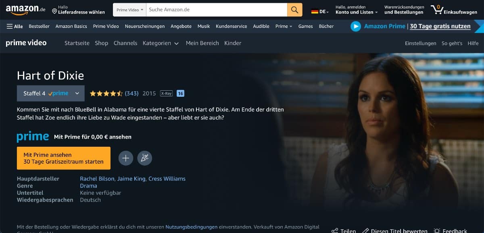Click the age rating 16 badge
The height and width of the screenshot is (233, 484).
180,93
